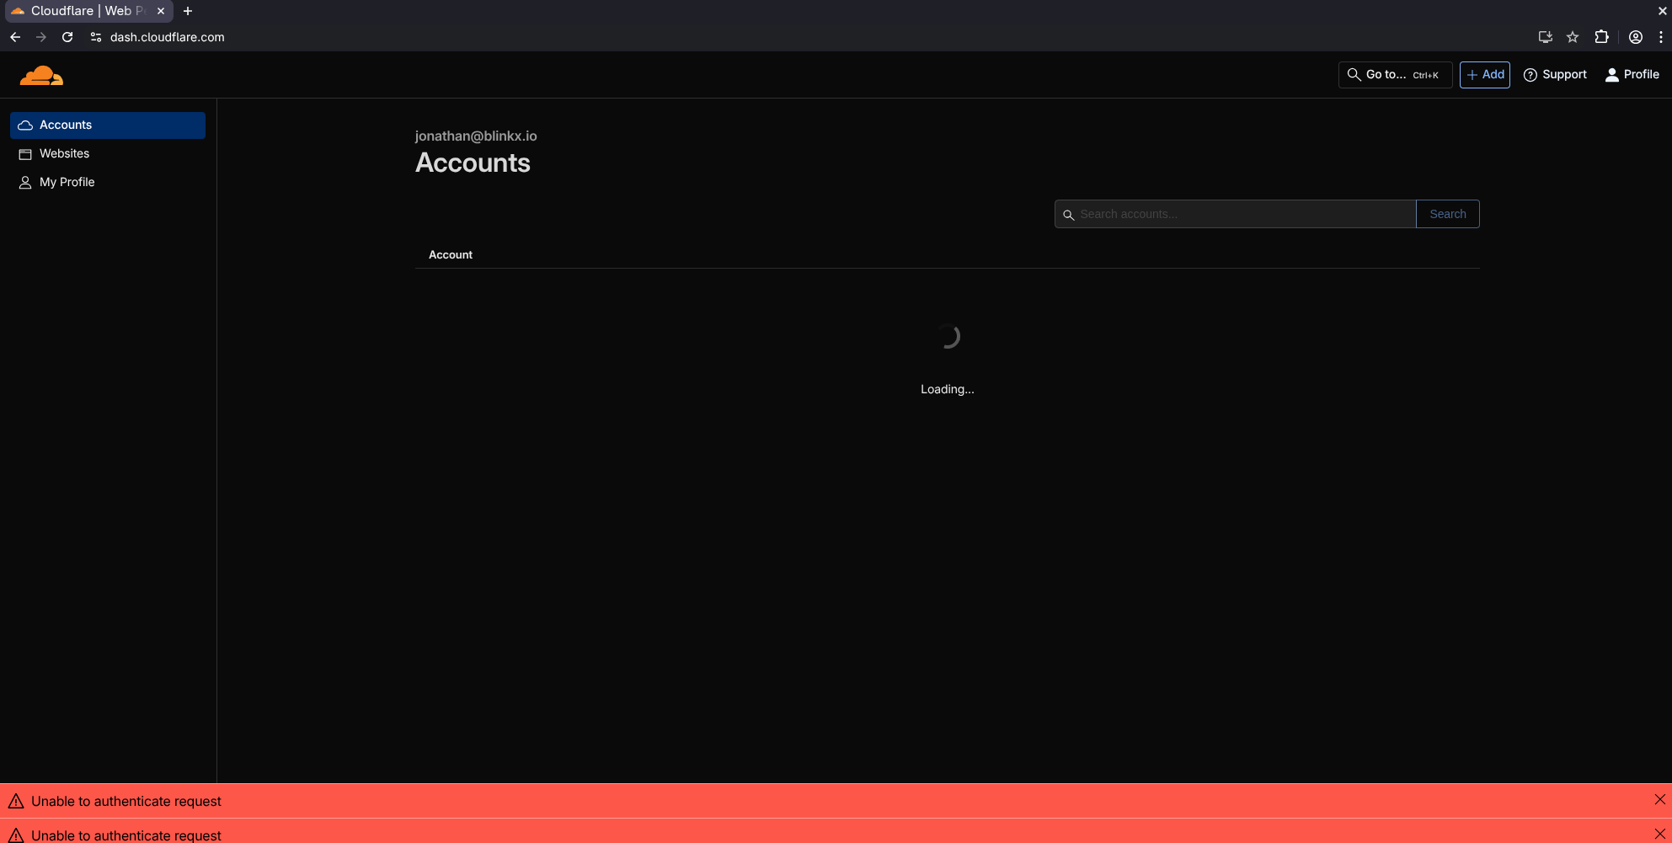Viewport: 1672px width, 843px height.
Task: Close the Cloudflare browser tab
Action: coord(161,11)
